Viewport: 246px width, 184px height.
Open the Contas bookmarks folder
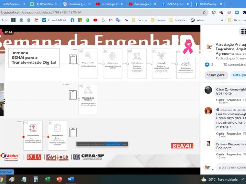pos(158,20)
